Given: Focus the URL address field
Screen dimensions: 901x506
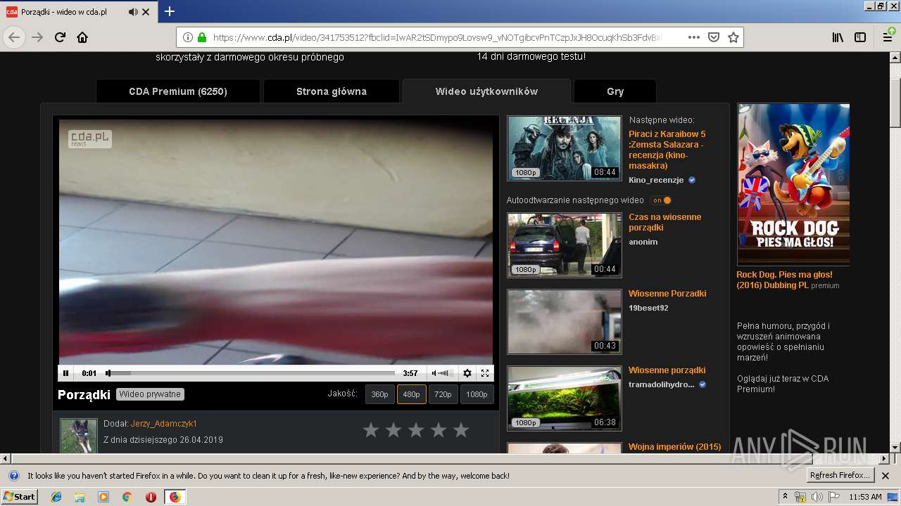Looking at the screenshot, I should [436, 37].
